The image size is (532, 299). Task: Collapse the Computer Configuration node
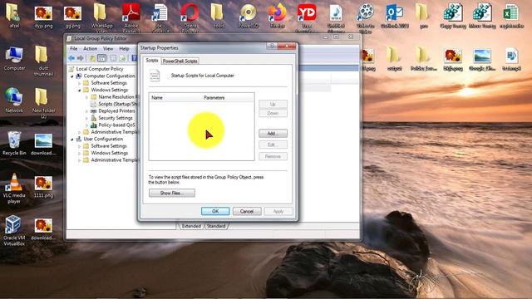point(72,76)
